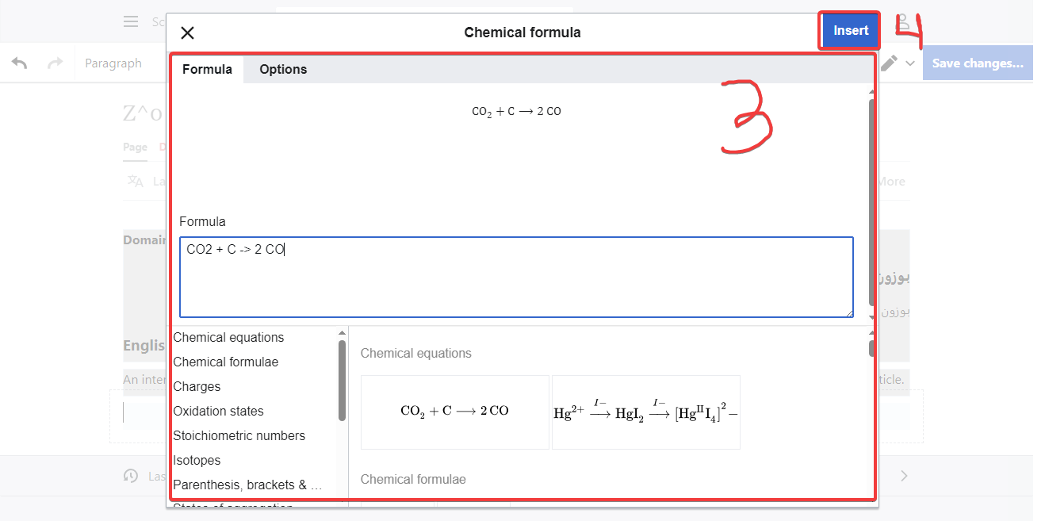The height and width of the screenshot is (521, 1045).
Task: Open the language settings icon
Action: pyautogui.click(x=136, y=182)
